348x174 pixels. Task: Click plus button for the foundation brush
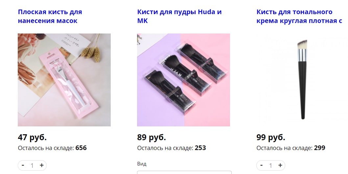point(280,165)
